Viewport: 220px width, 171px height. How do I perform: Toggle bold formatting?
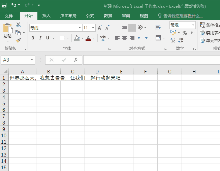pos(33,38)
